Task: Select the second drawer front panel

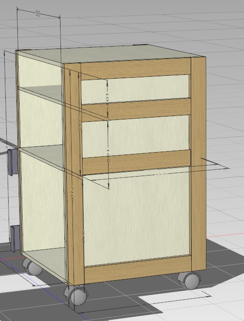Action: tap(135, 136)
